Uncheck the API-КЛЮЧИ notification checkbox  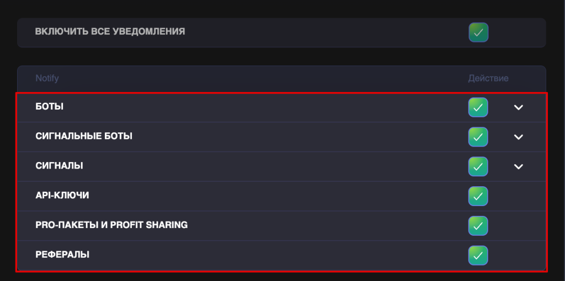478,196
